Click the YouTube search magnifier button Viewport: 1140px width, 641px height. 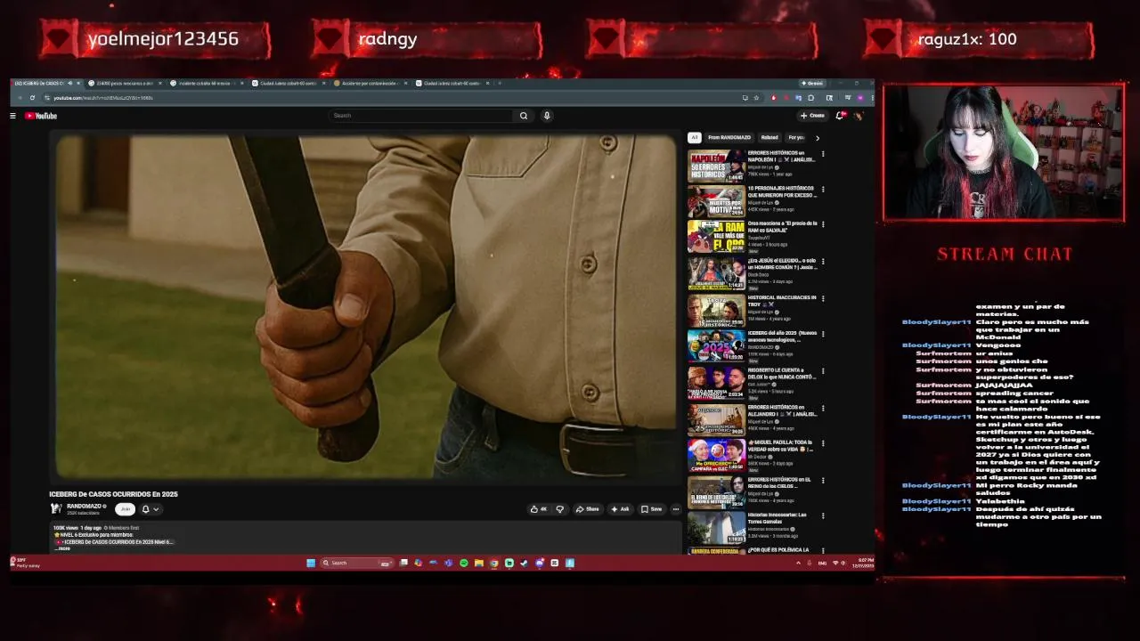click(x=524, y=116)
